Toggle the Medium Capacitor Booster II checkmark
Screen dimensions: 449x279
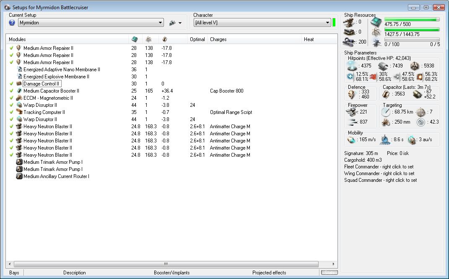tap(11, 91)
